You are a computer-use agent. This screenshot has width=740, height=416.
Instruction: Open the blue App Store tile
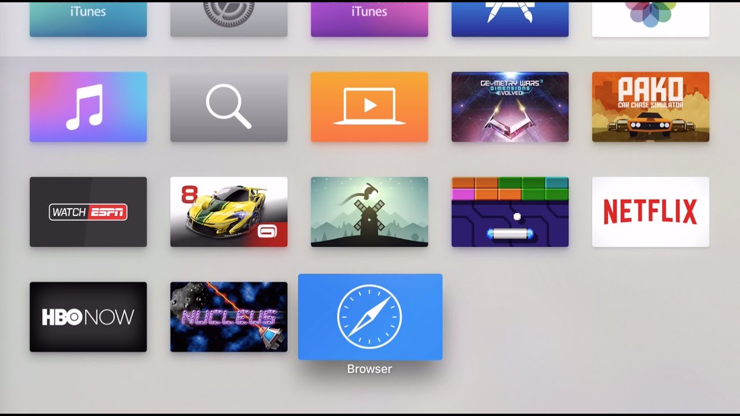click(x=510, y=18)
